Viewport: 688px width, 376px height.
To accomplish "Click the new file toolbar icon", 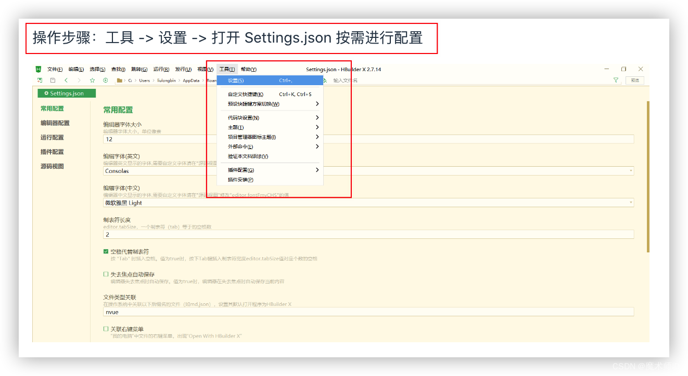I will [40, 80].
